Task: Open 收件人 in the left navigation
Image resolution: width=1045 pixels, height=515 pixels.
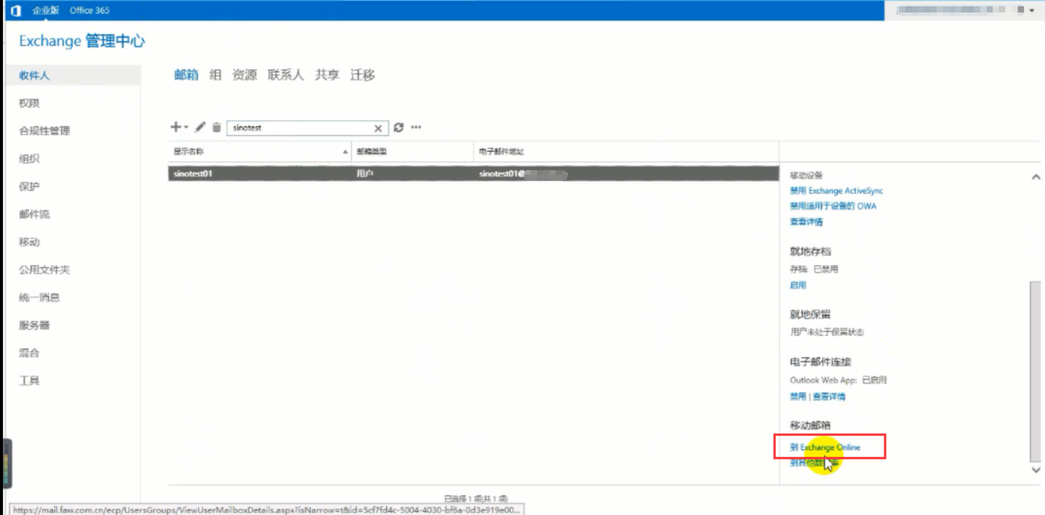Action: click(73, 75)
